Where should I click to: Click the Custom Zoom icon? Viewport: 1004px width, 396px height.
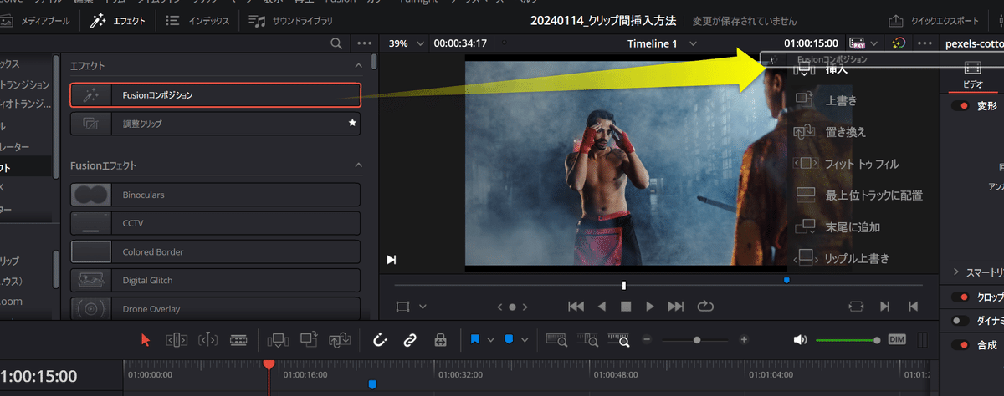pos(621,340)
